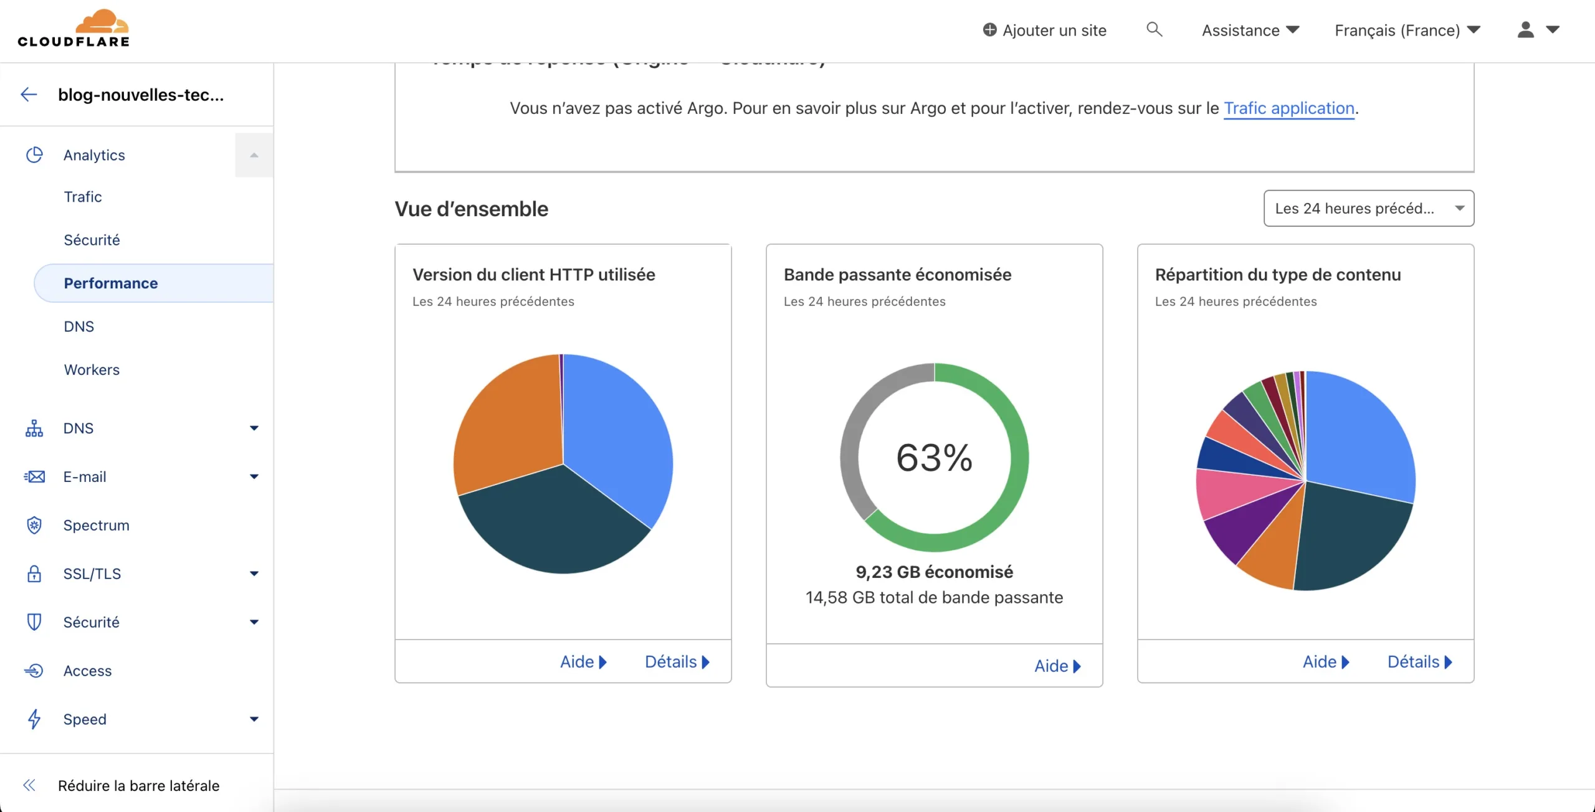Click Aide on the HTTP client version card
1595x812 pixels.
coord(583,662)
